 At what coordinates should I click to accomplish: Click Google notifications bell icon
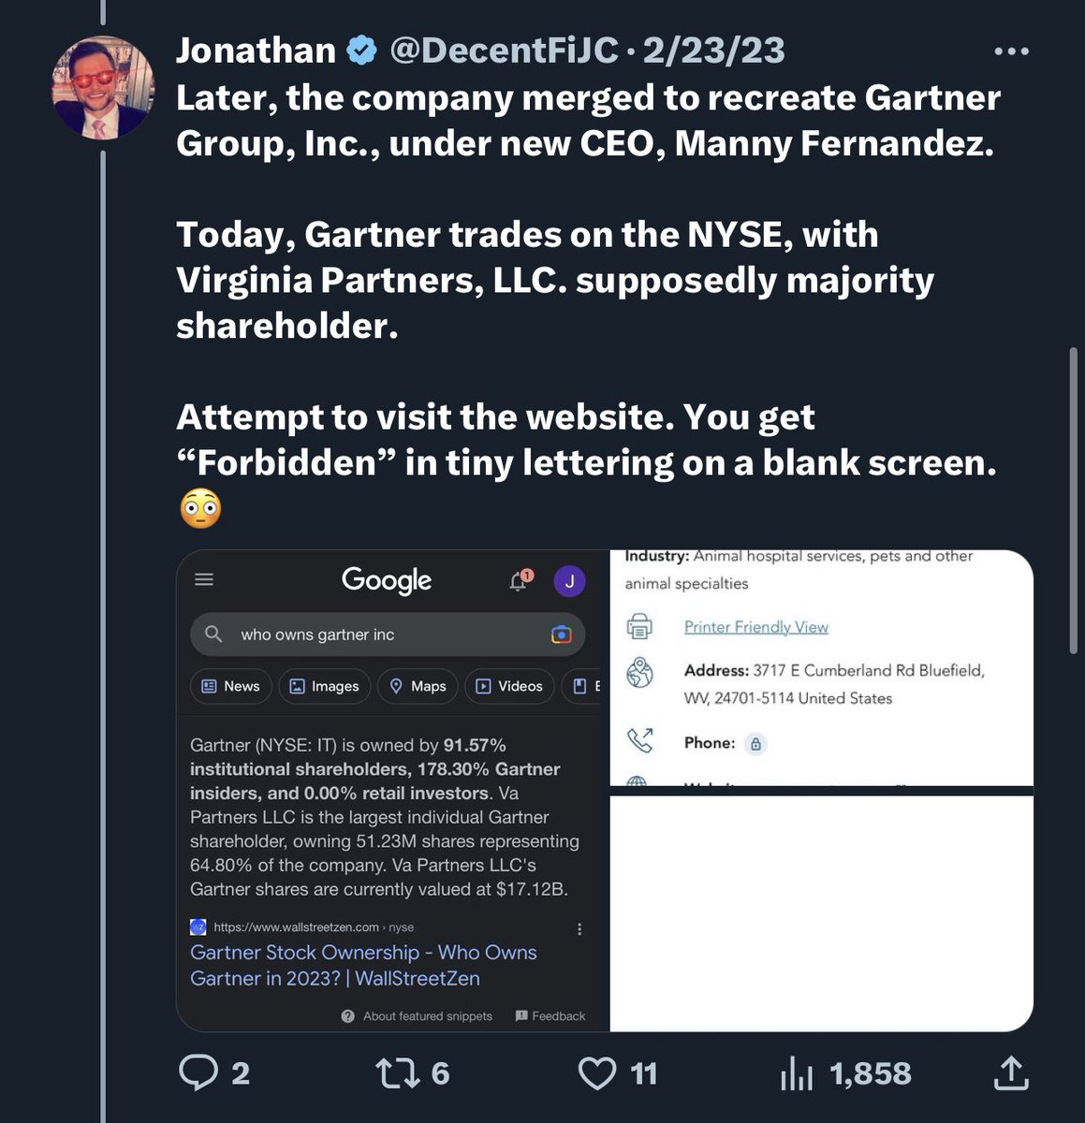tap(519, 581)
